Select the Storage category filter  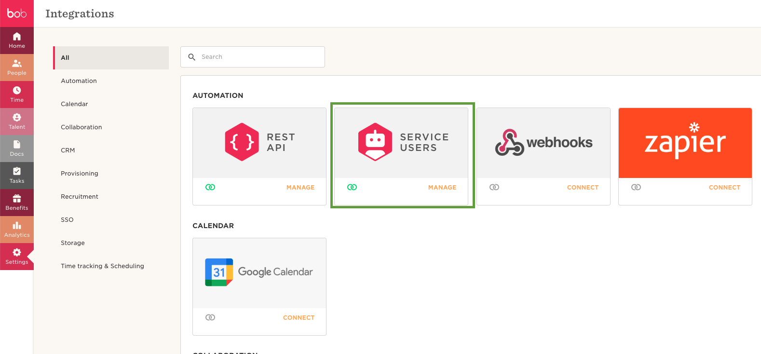[x=111, y=243]
